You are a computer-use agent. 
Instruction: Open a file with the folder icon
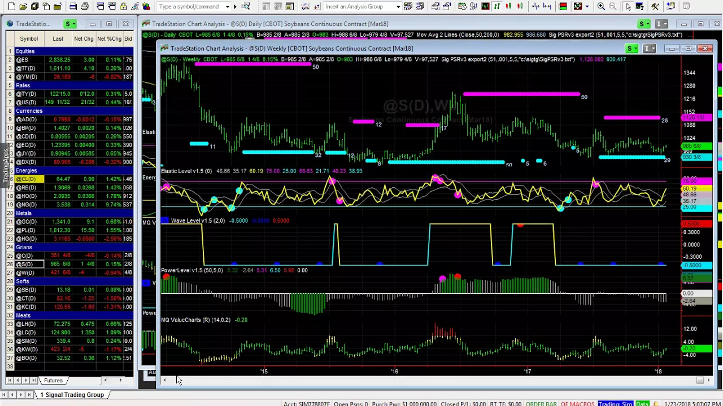point(23,6)
